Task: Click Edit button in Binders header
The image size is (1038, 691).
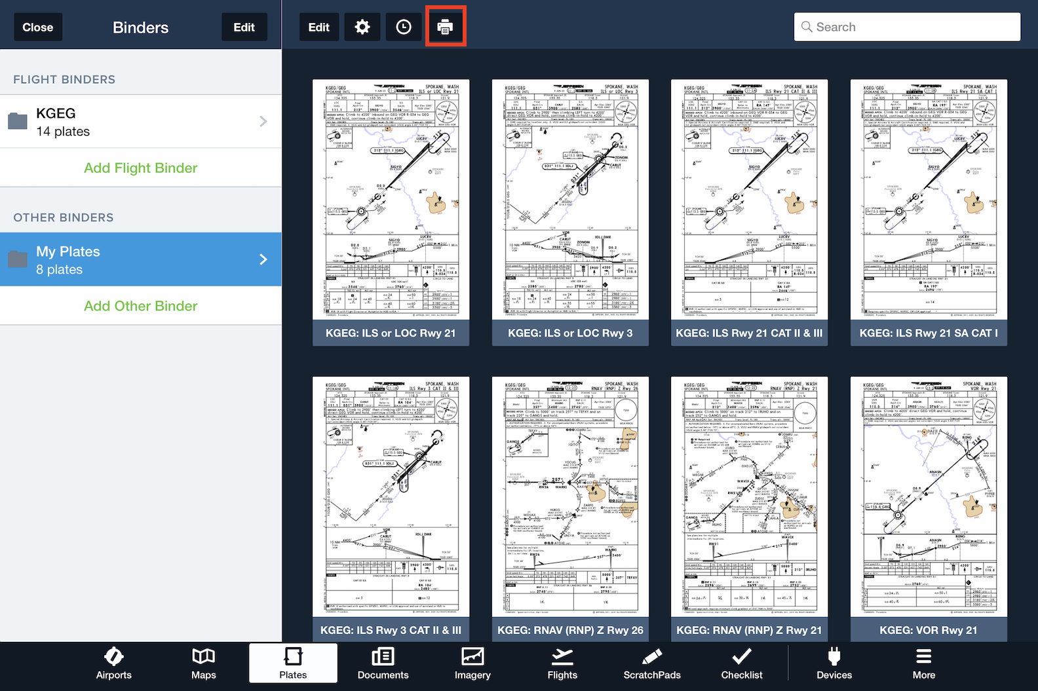Action: point(244,28)
